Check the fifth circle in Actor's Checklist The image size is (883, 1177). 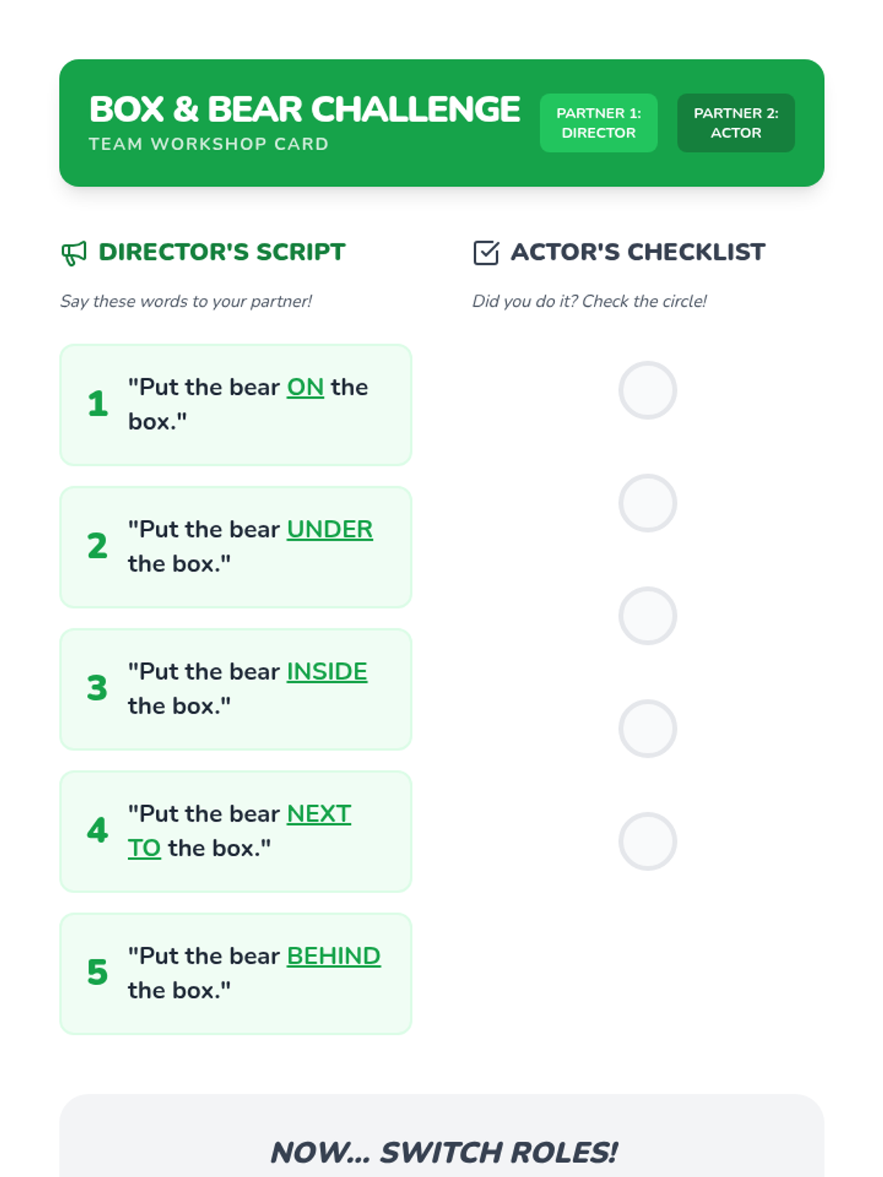point(648,842)
